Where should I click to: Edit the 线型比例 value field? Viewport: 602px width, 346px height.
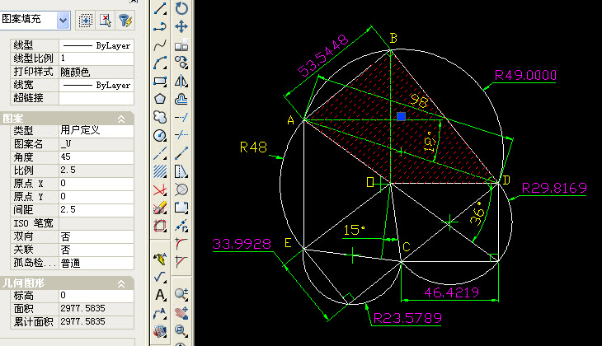pyautogui.click(x=96, y=58)
